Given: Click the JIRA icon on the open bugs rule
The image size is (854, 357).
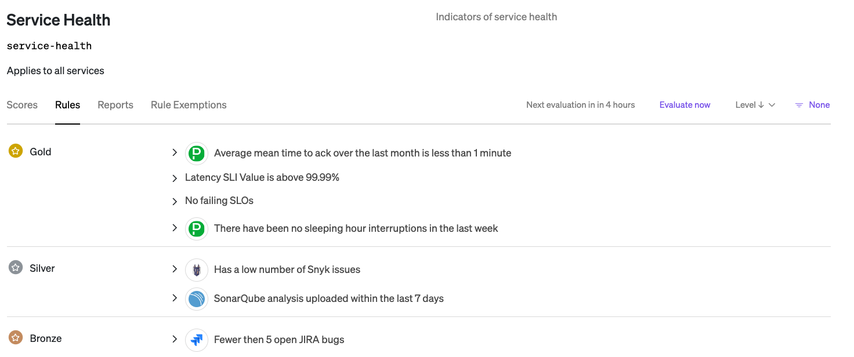Looking at the screenshot, I should (196, 340).
